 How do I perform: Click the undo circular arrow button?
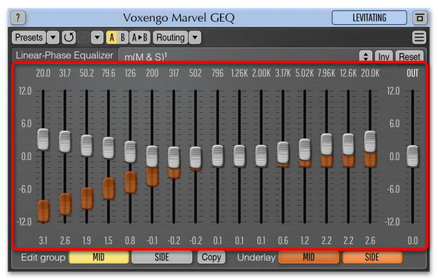[x=69, y=37]
